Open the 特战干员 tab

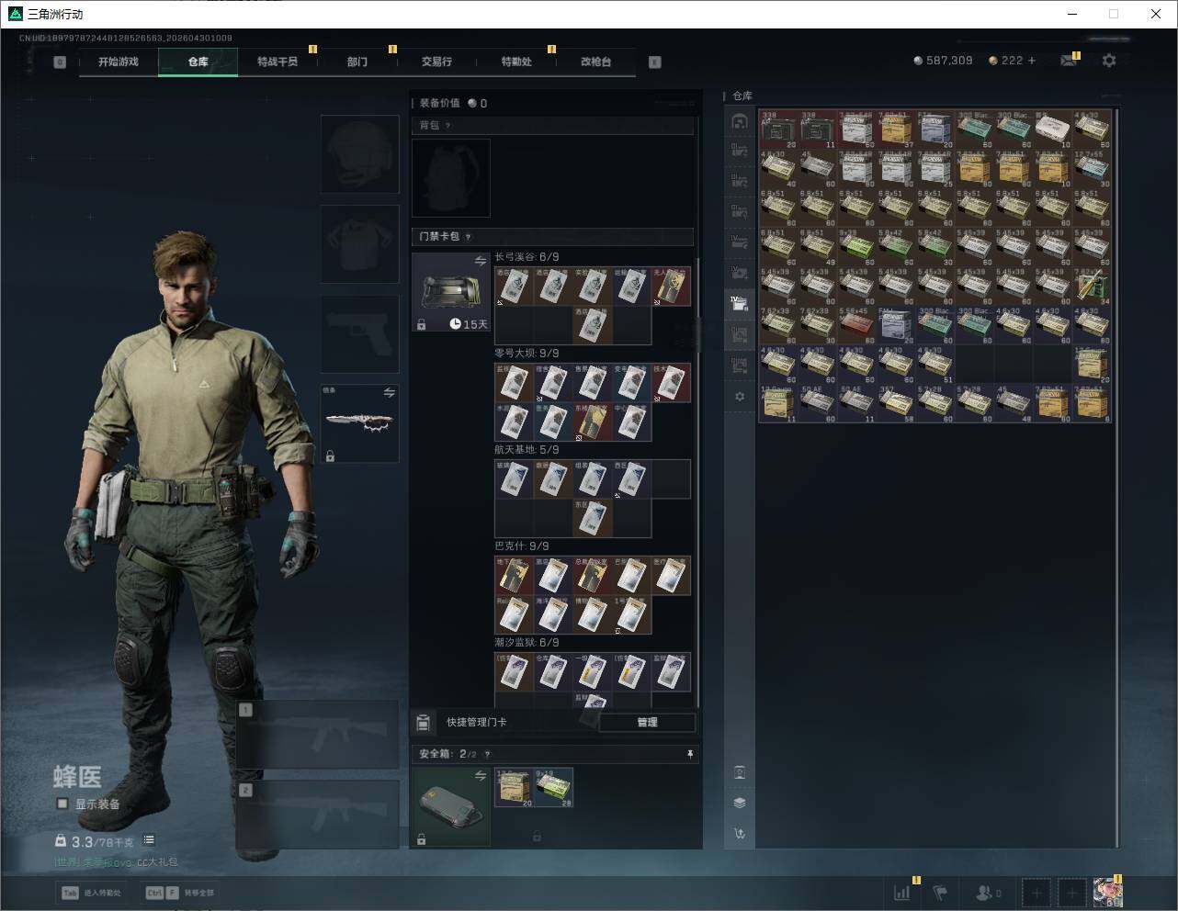coord(278,62)
